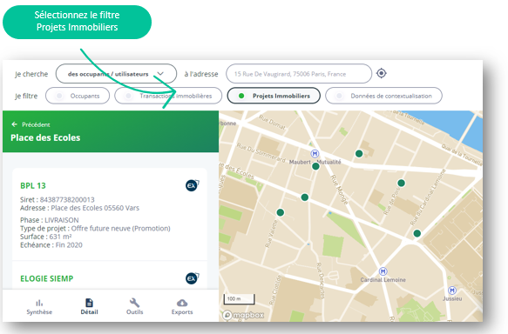Toggle the Projets Immobiliers filter
The height and width of the screenshot is (334, 508).
tap(274, 96)
